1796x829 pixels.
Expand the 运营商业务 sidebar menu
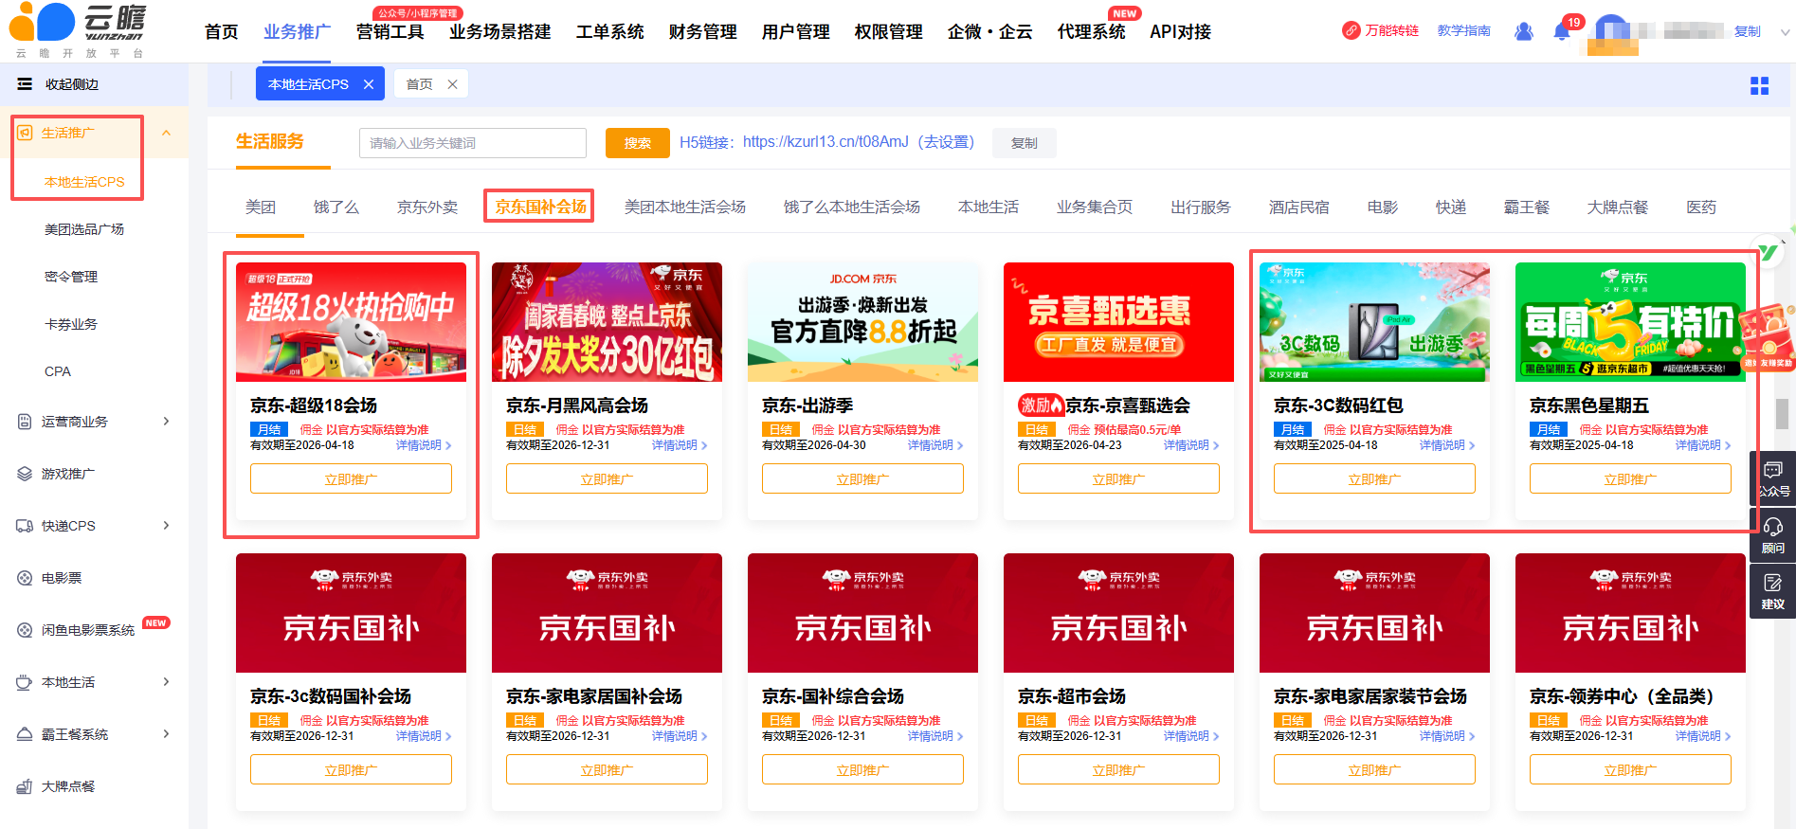(167, 422)
